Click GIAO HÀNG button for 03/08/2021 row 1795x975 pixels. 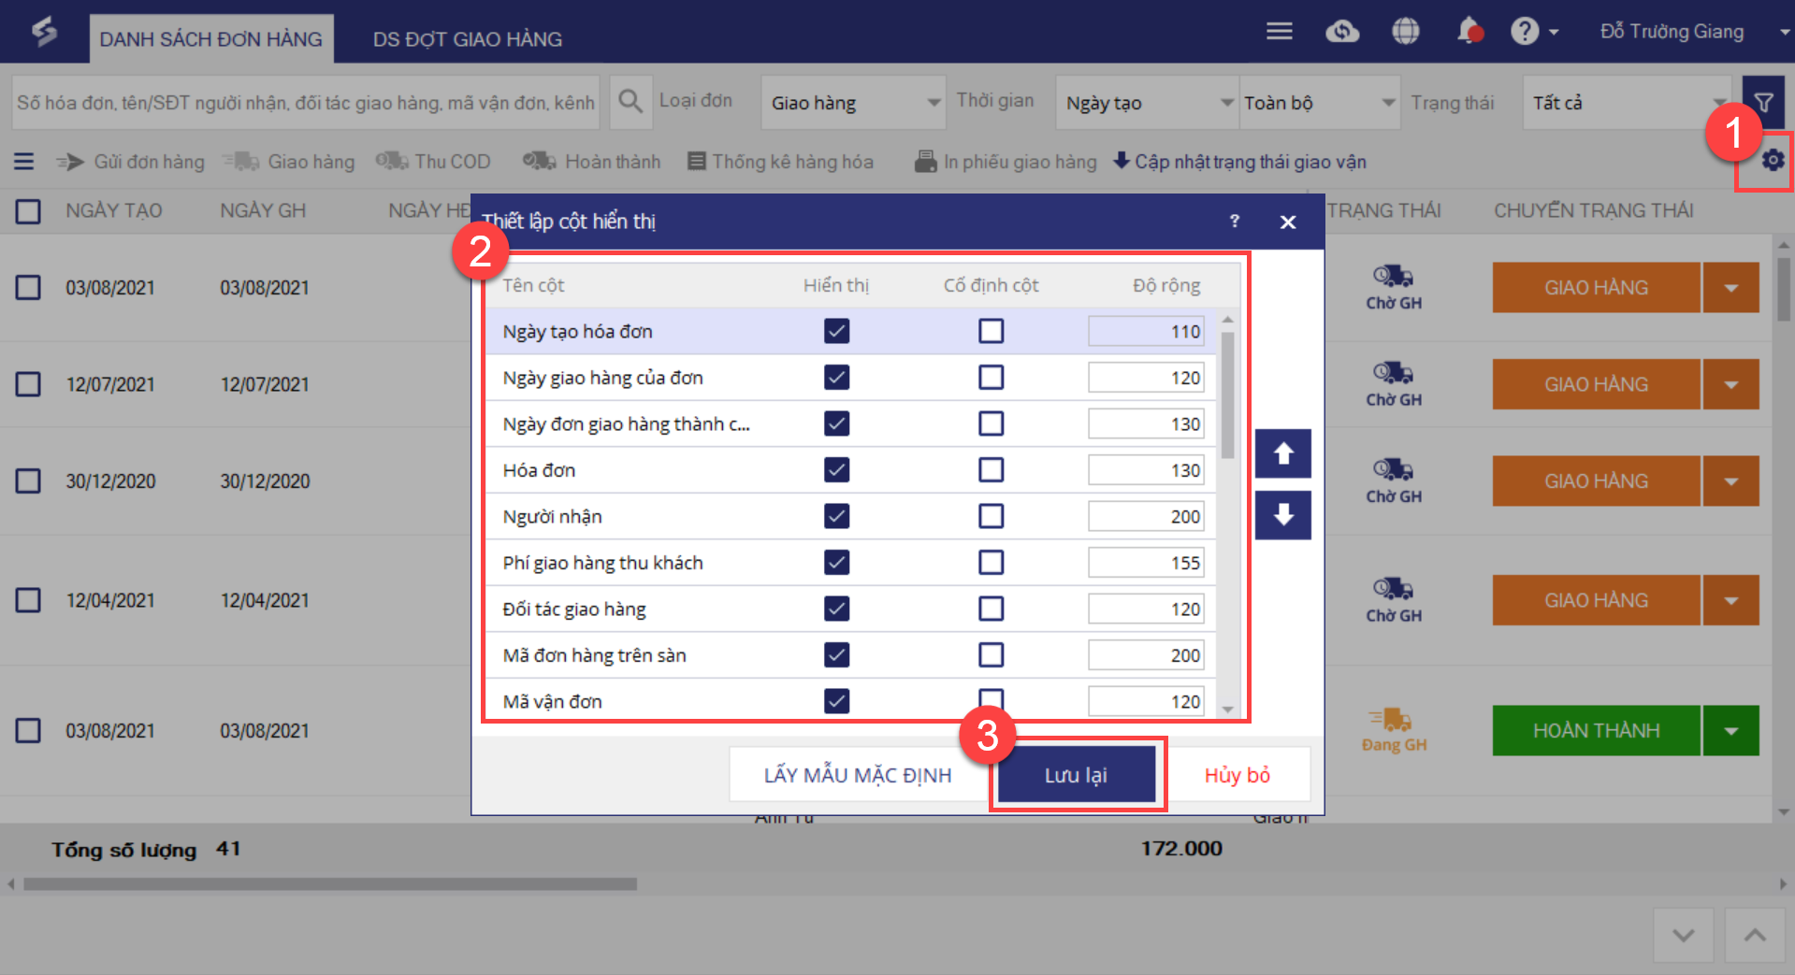[x=1596, y=288]
